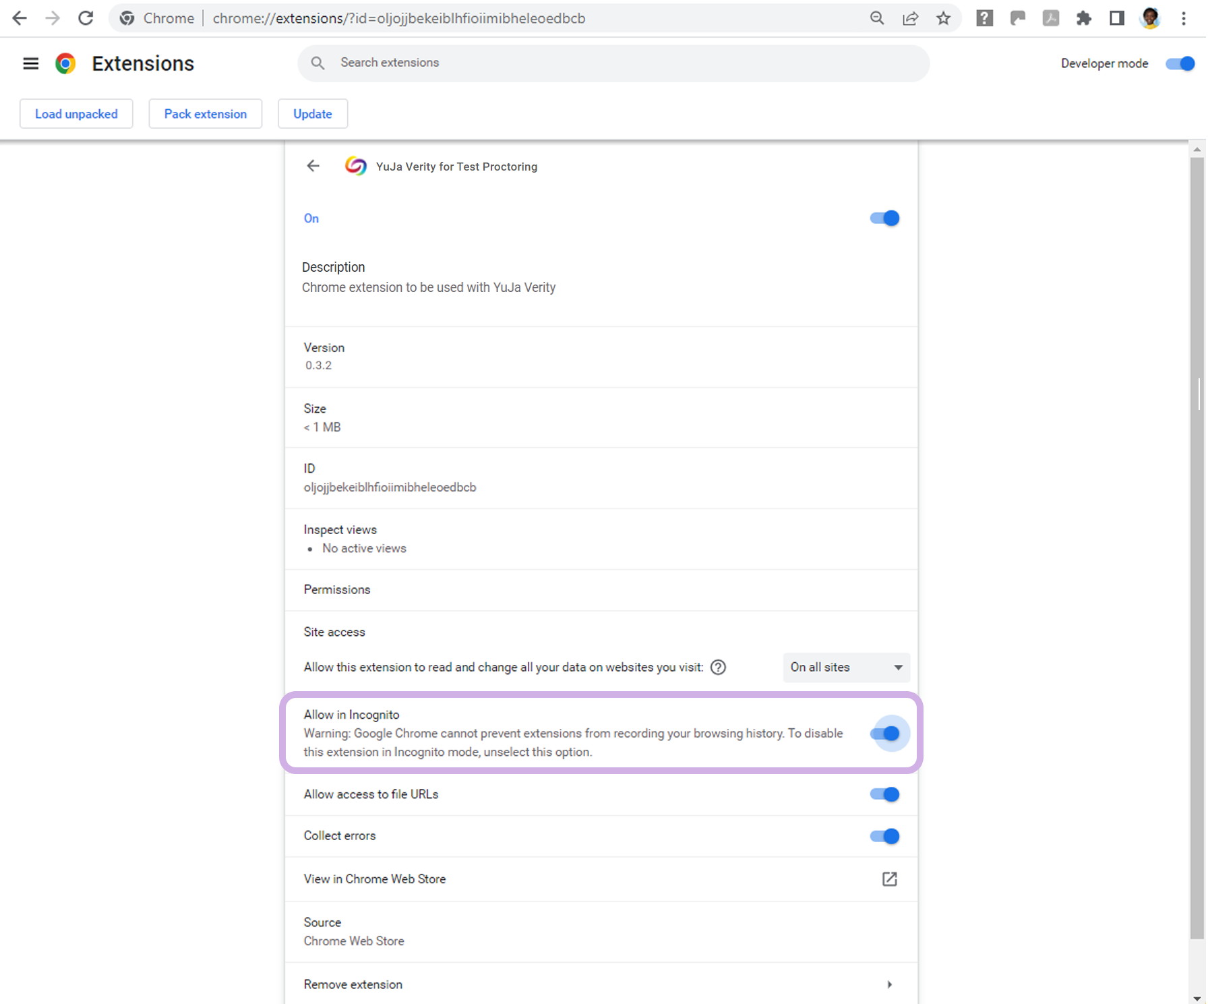Open the user profile avatar
Screen dimensions: 1208x1004
[x=1150, y=18]
